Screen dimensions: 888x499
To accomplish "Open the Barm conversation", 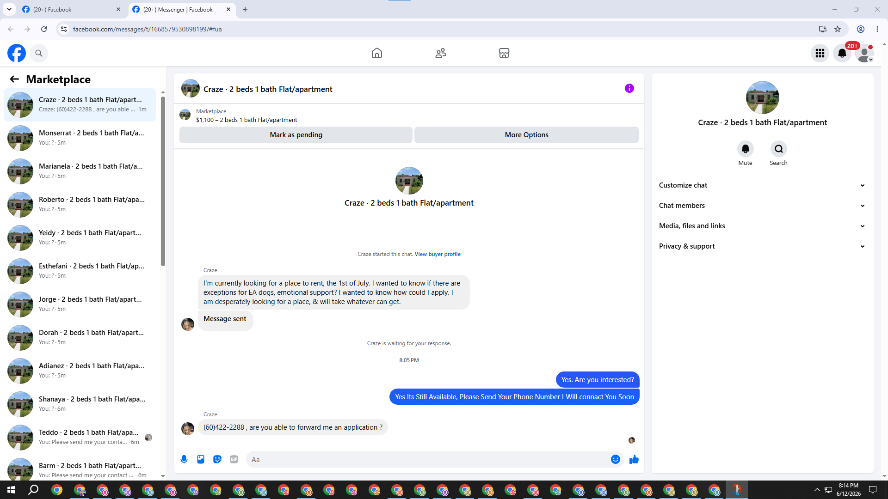I will (x=80, y=468).
